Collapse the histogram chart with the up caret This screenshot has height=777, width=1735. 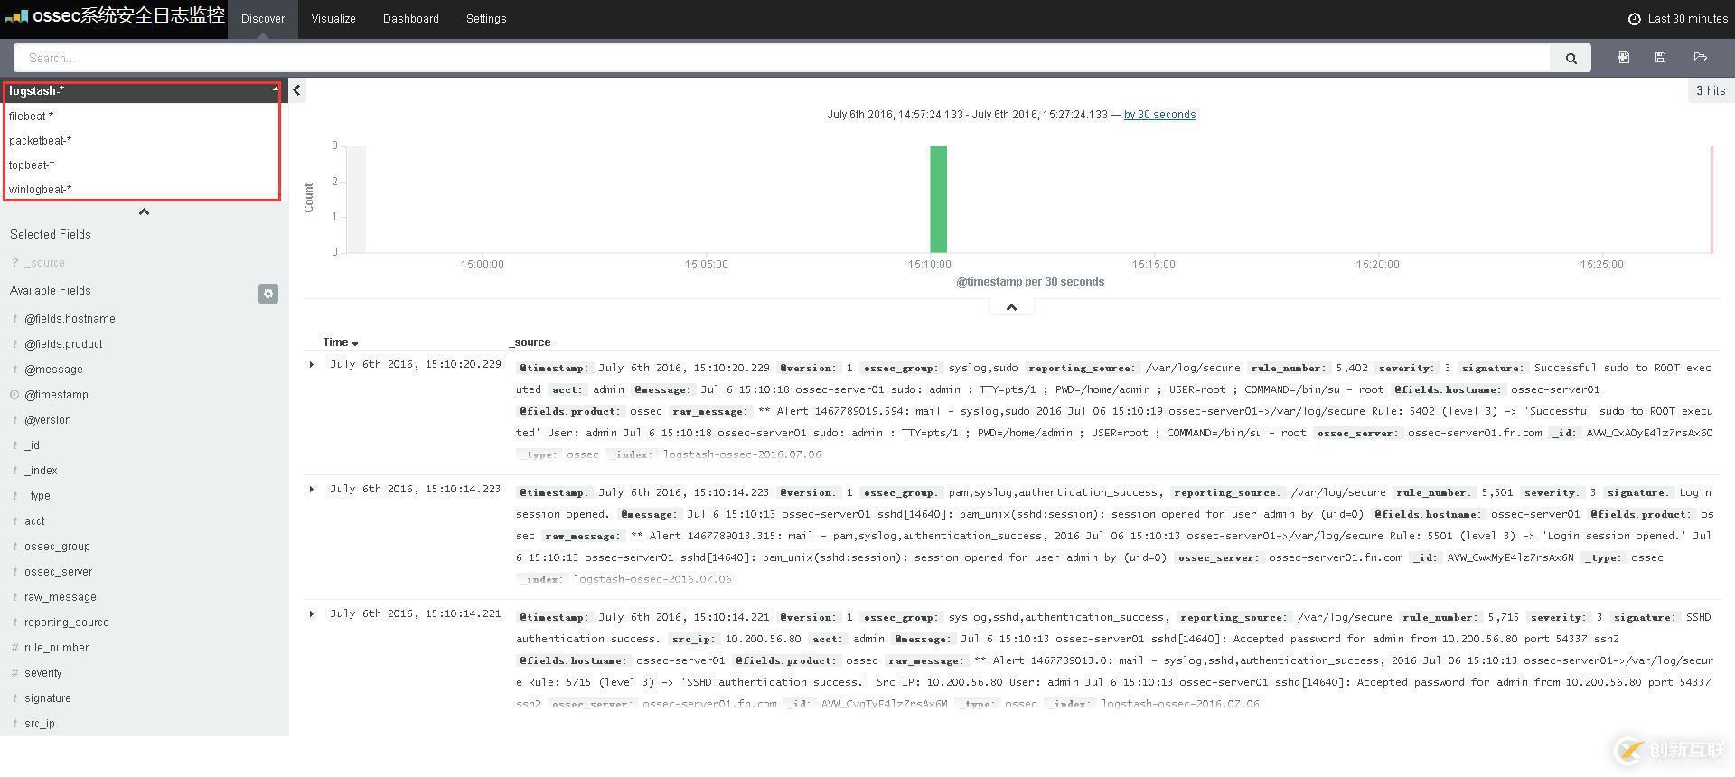1011,307
